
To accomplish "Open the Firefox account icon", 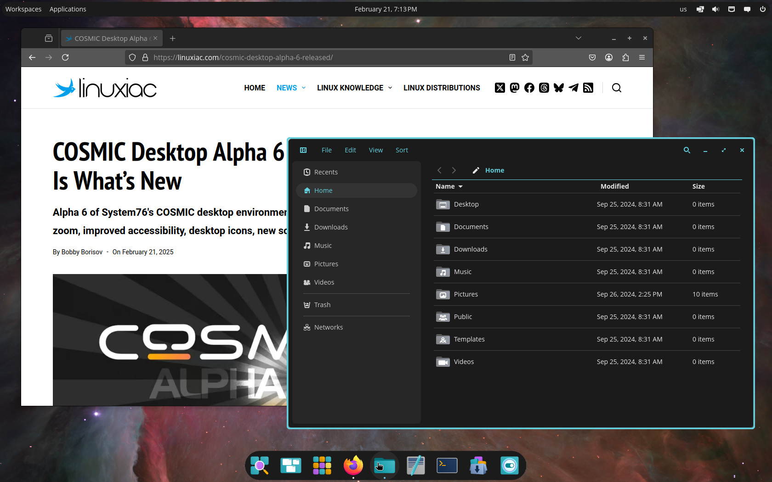I will pyautogui.click(x=609, y=57).
